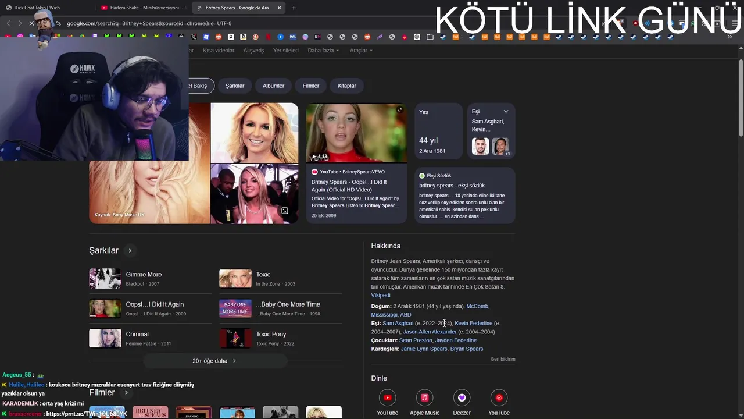This screenshot has width=744, height=419.
Task: Expand the Eşi card chevron
Action: tap(506, 112)
